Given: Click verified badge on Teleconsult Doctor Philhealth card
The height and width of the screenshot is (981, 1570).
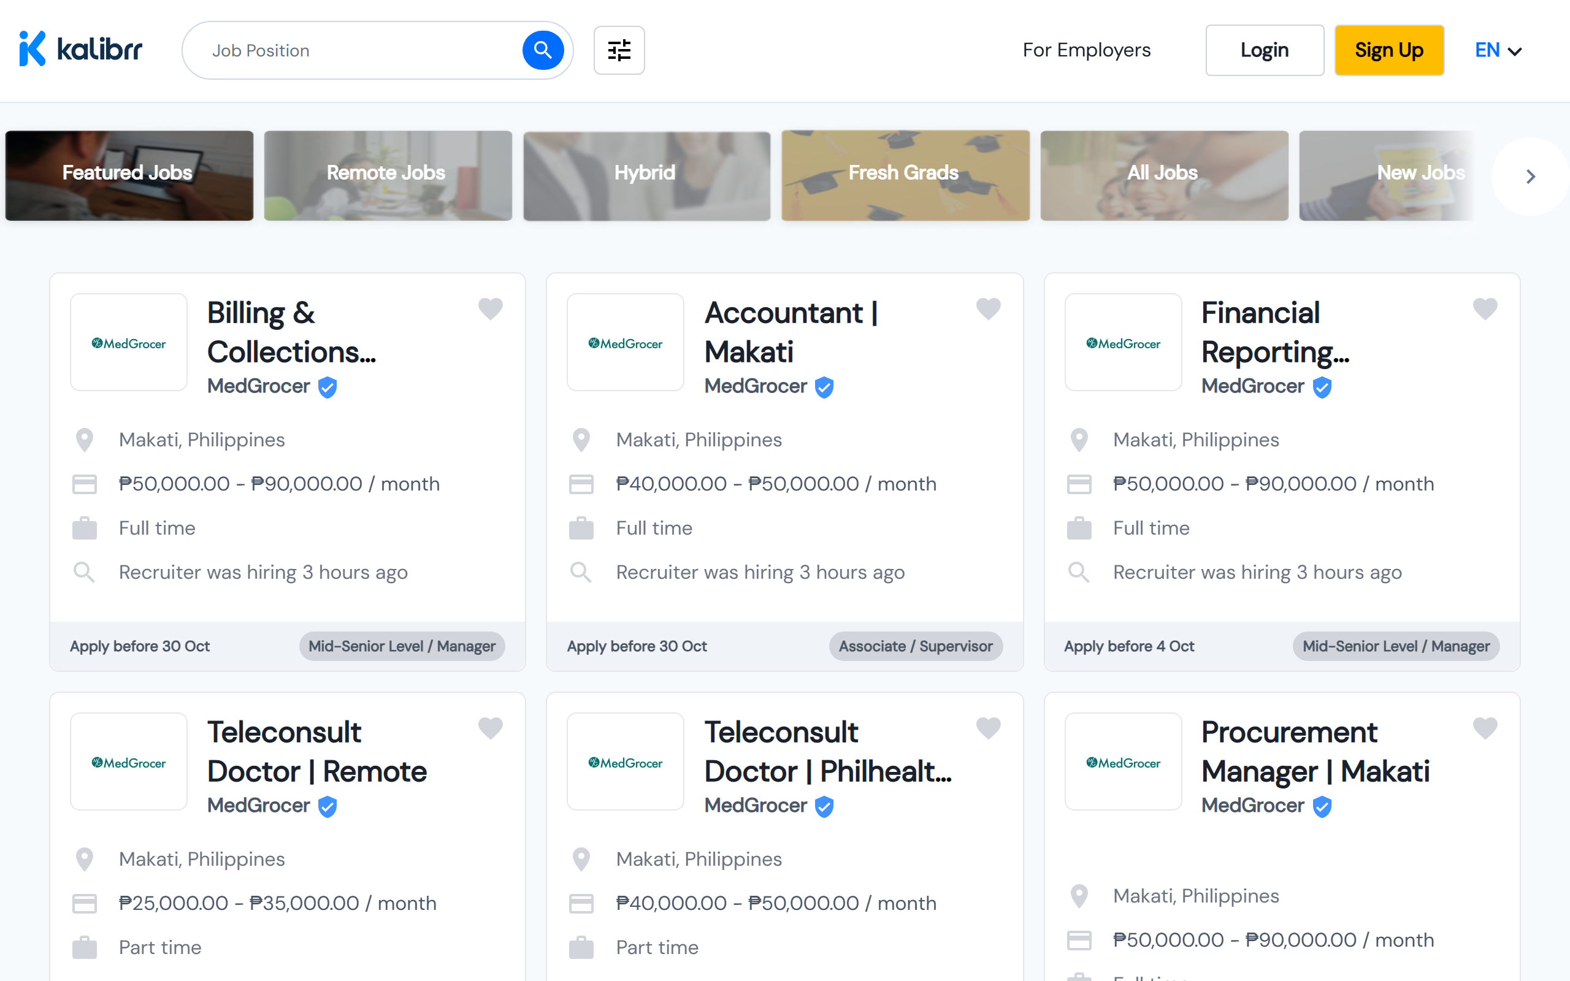Looking at the screenshot, I should point(825,806).
